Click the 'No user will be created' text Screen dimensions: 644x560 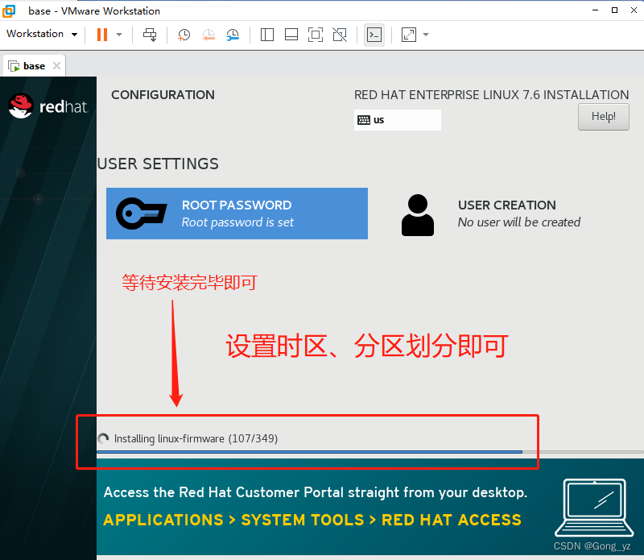519,222
